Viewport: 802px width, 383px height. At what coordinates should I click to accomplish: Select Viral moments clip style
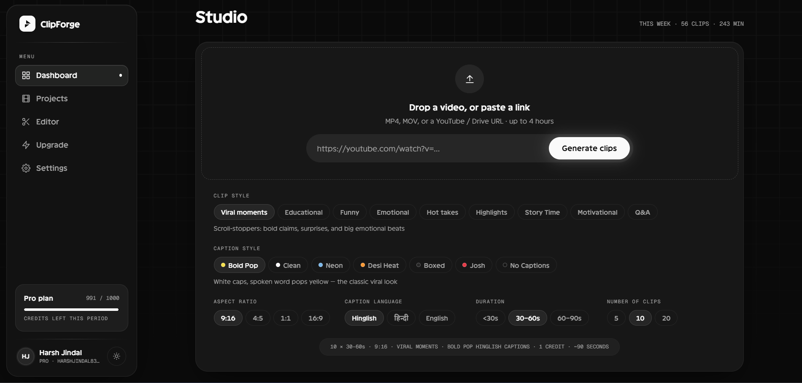[x=244, y=212]
